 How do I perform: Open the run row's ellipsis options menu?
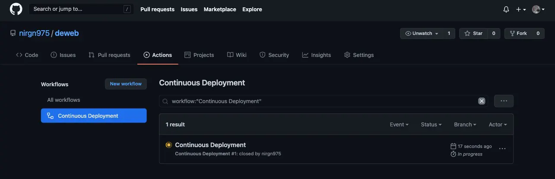pos(502,148)
